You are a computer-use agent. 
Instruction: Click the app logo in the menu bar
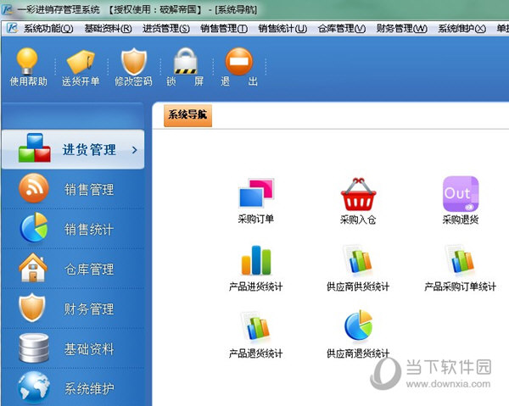[x=12, y=28]
